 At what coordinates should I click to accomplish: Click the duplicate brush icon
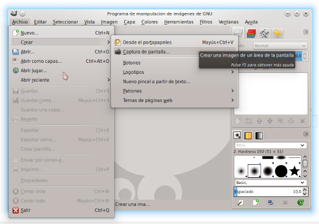click(x=270, y=203)
